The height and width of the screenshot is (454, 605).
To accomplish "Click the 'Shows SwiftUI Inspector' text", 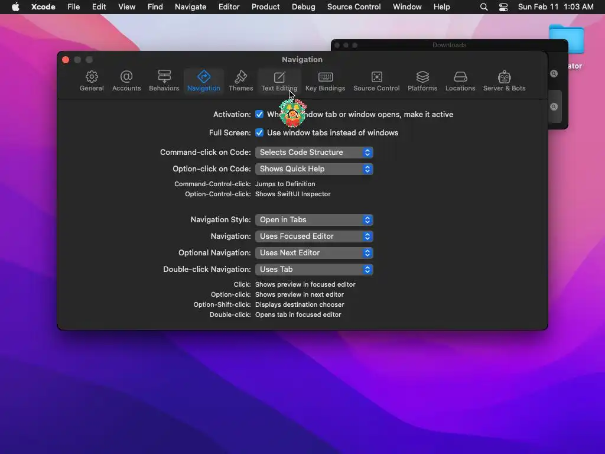I will click(293, 194).
